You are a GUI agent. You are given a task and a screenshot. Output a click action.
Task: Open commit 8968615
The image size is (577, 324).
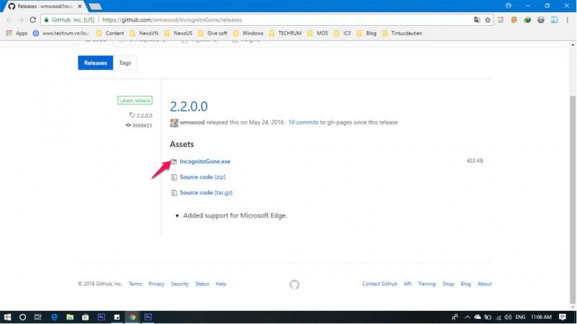click(143, 125)
